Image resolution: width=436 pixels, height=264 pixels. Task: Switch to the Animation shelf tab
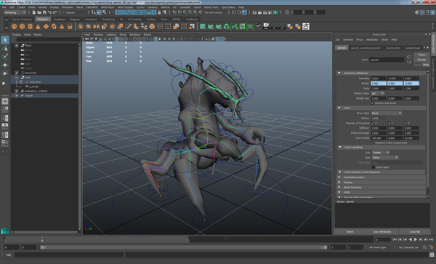[x=91, y=20]
